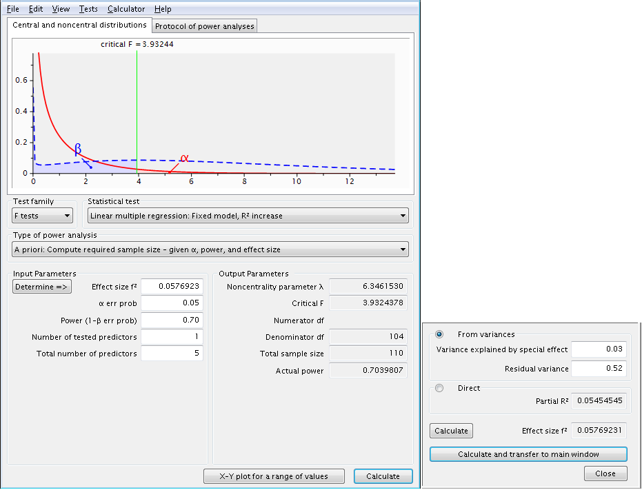Open the File menu

tap(13, 9)
